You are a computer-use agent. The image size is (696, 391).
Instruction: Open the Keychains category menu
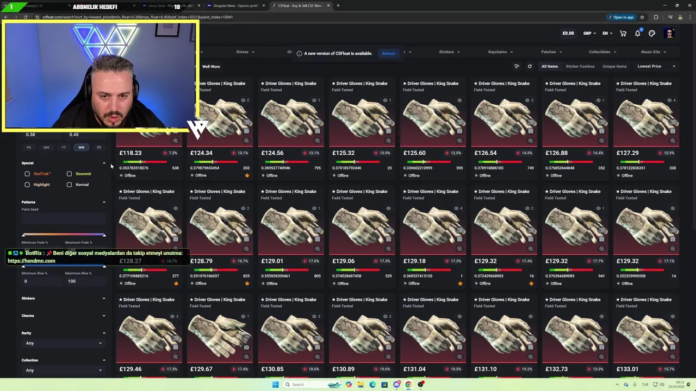tap(501, 52)
